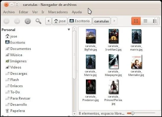
Task: Go to Escritorio in the path bar
Action: tap(80, 21)
